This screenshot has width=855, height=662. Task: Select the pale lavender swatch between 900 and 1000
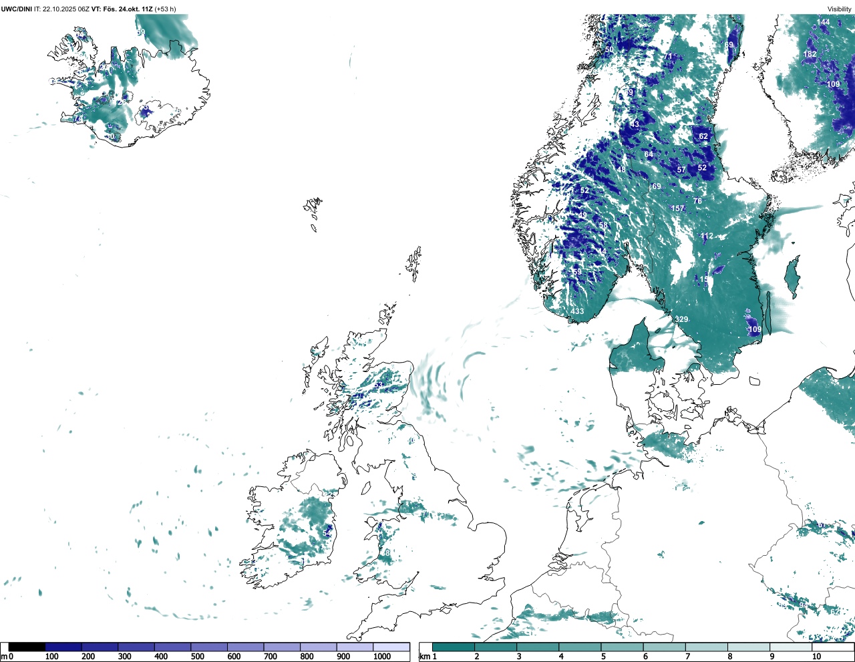(355, 647)
